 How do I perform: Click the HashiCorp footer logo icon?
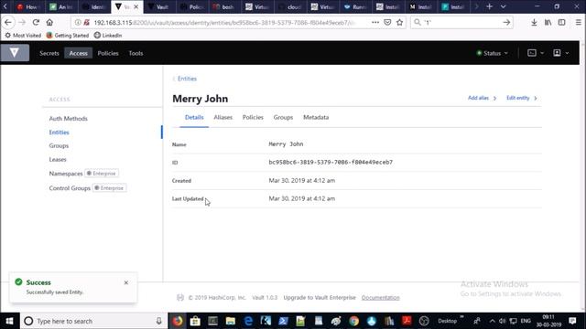pos(180,298)
